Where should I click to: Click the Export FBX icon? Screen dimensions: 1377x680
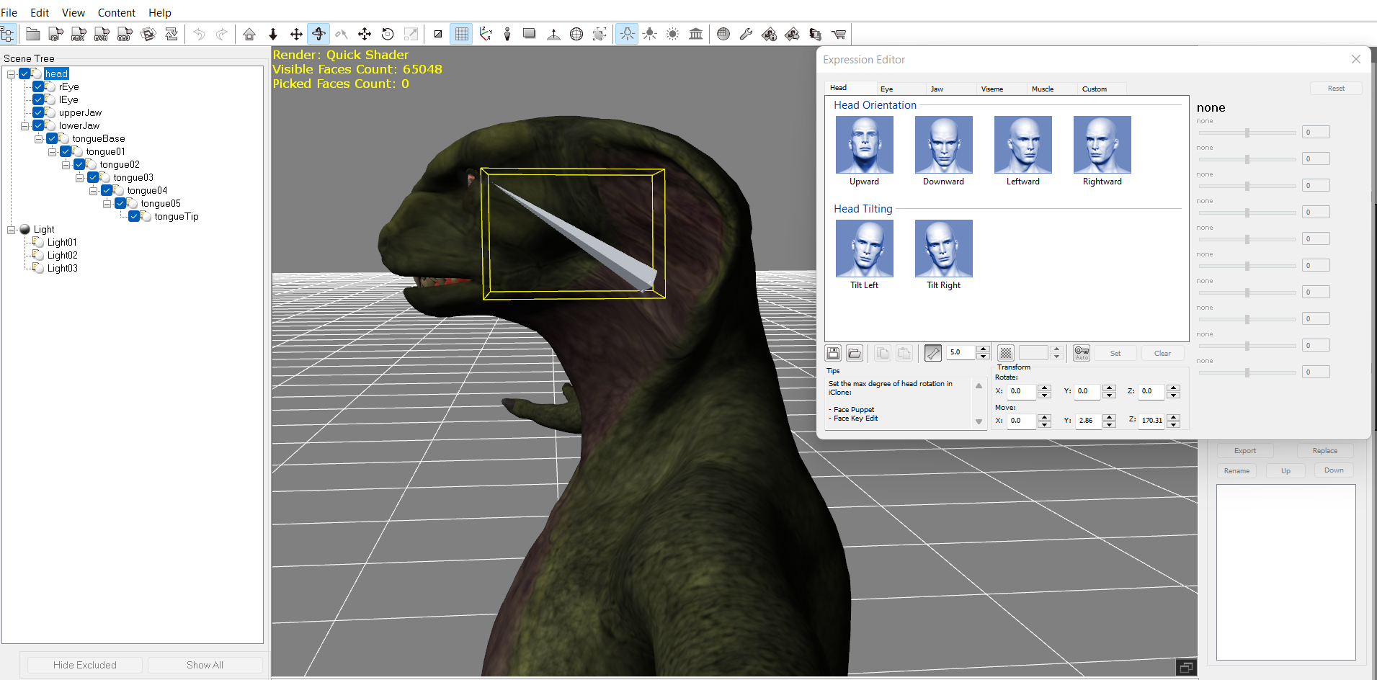click(79, 34)
